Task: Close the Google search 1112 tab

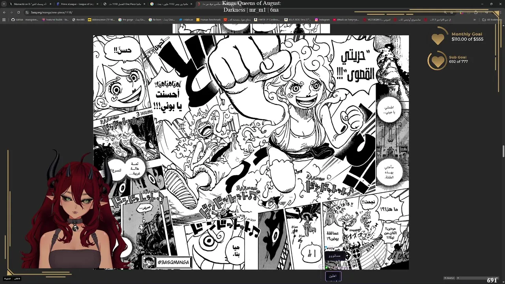Action: 191,4
